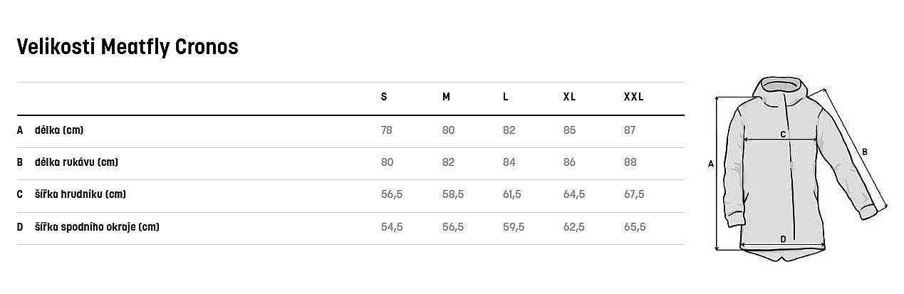This screenshot has width=904, height=294.
Task: Click the D hem width marker on diagram
Action: click(x=783, y=239)
